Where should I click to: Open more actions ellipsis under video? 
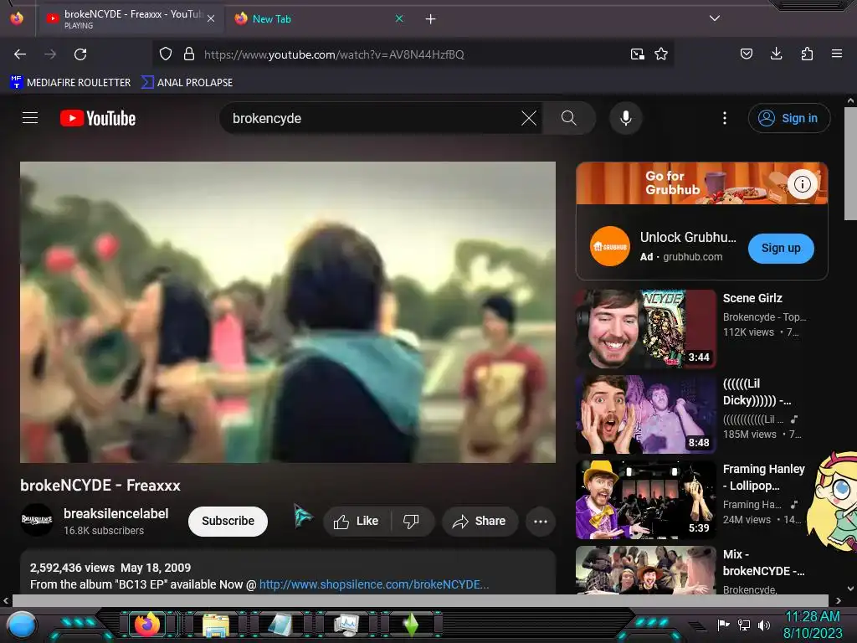541,521
